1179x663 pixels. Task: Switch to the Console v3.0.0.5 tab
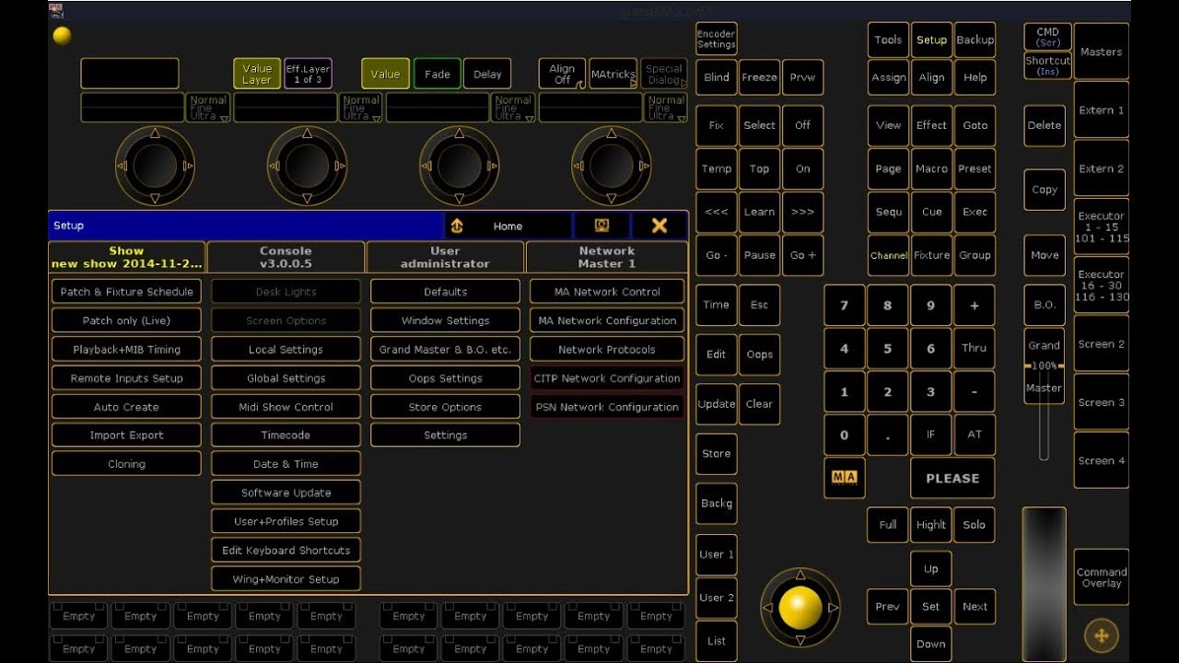click(286, 257)
